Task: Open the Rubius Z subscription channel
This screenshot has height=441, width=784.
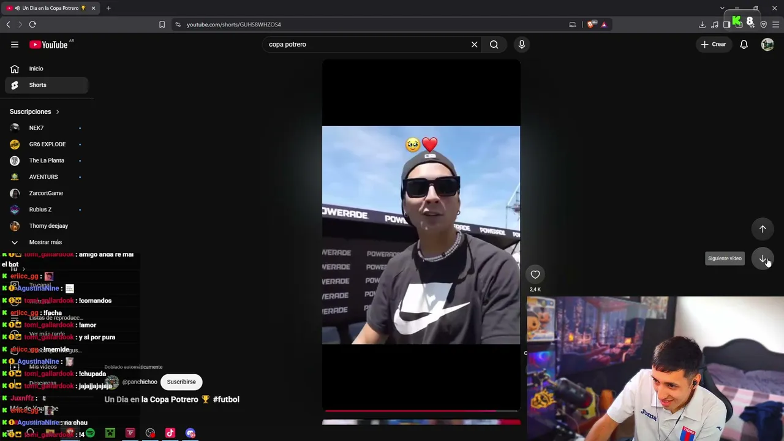Action: 47,209
